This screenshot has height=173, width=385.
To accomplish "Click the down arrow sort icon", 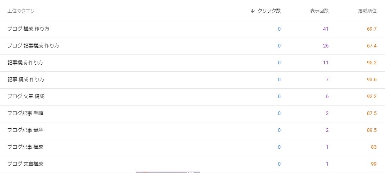I will tap(252, 11).
